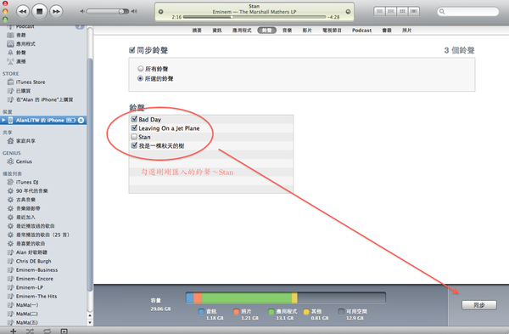The image size is (509, 334).
Task: Click the song progress bar in the display
Action: click(255, 17)
